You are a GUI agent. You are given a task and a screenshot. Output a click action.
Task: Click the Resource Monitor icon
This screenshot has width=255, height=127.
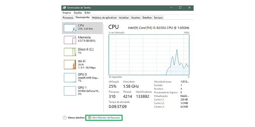tap(89, 117)
